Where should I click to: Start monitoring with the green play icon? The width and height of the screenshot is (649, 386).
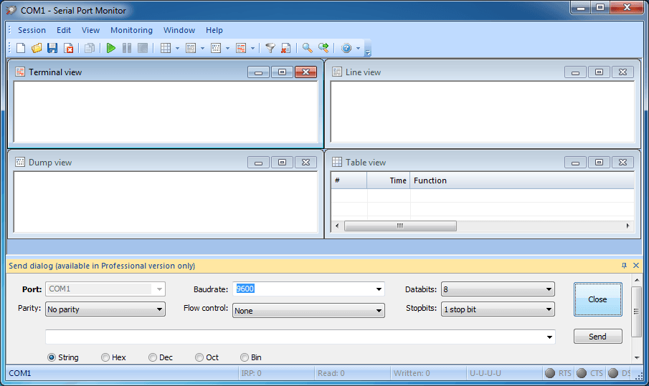pyautogui.click(x=111, y=48)
